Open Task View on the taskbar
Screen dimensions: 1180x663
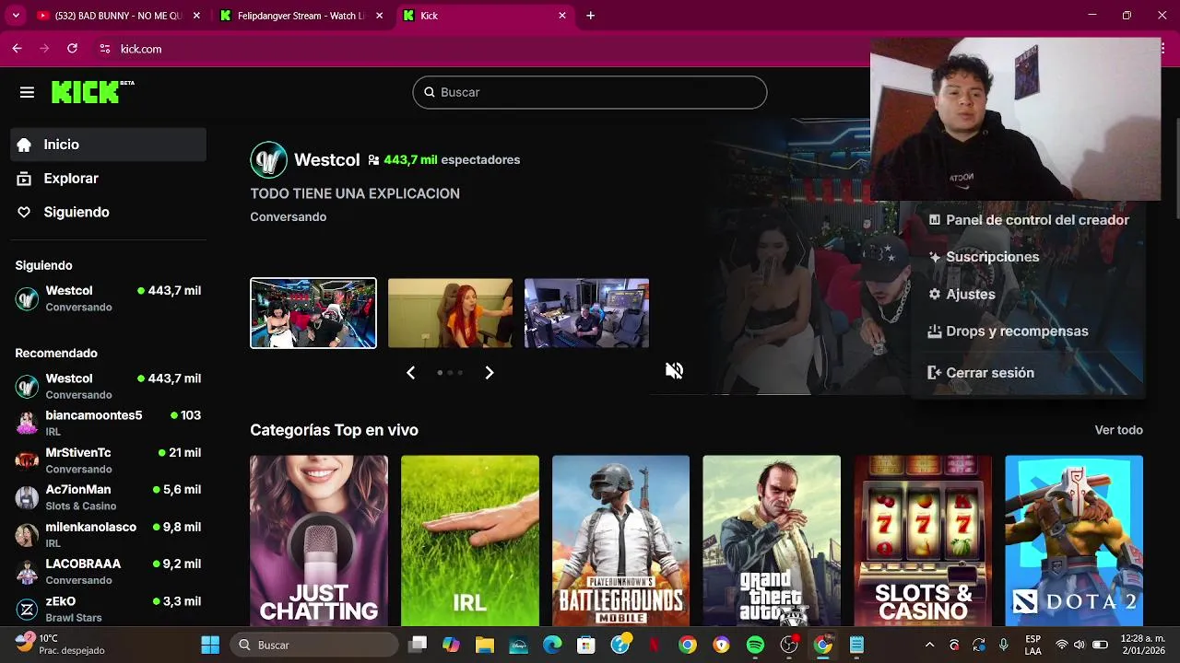(418, 645)
